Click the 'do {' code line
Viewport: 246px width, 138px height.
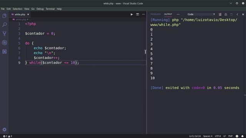(x=29, y=43)
